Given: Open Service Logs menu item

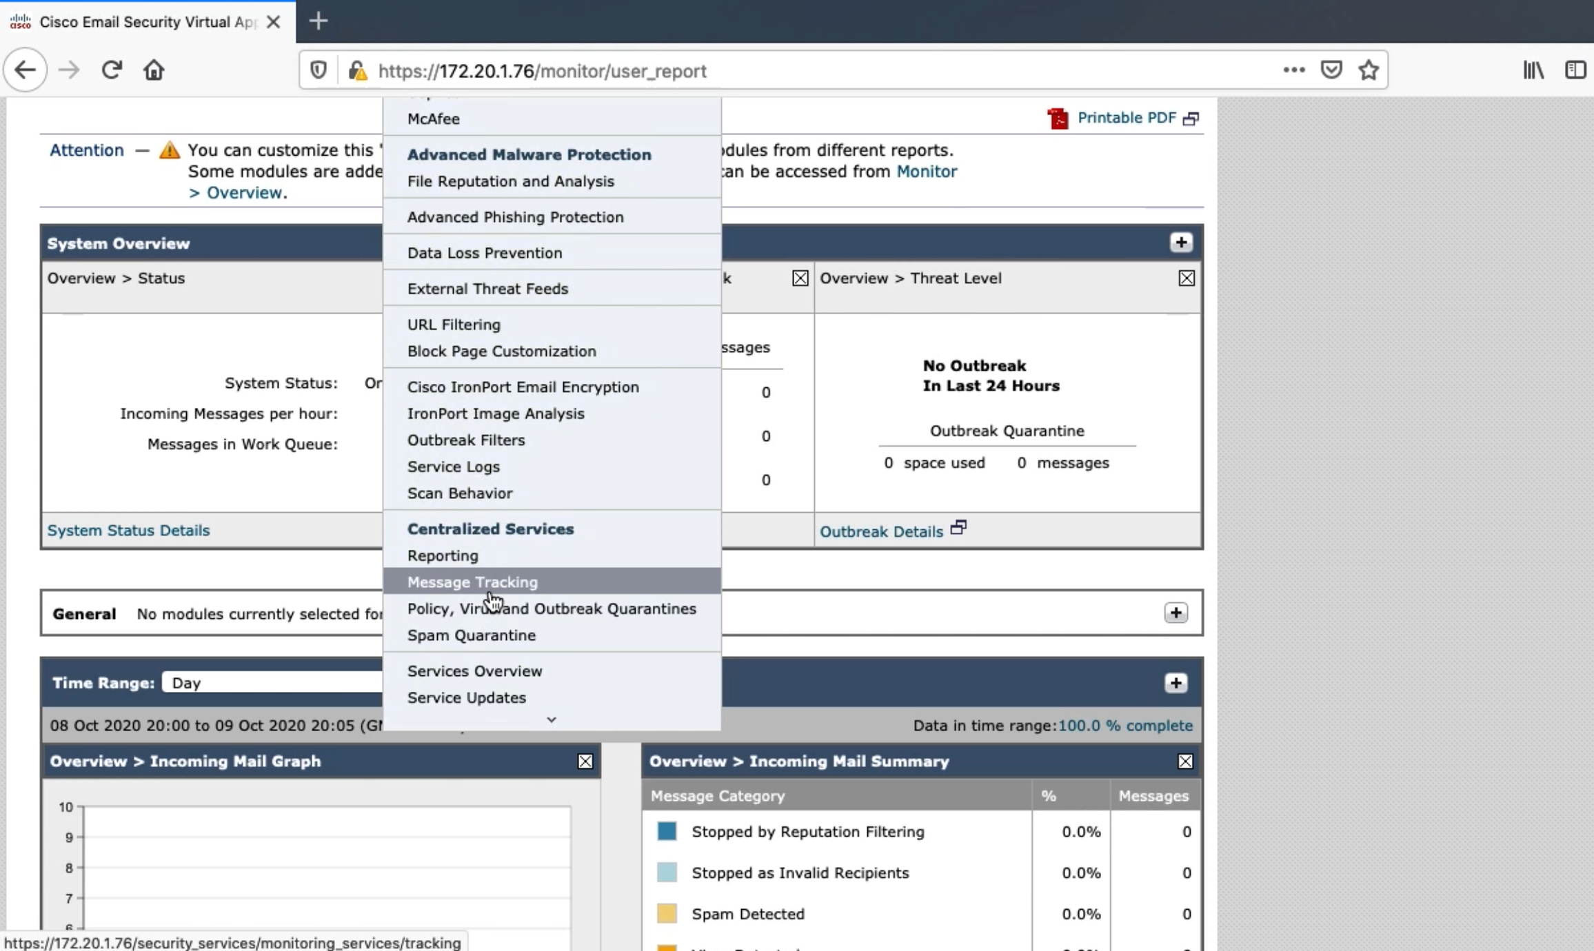Looking at the screenshot, I should coord(552,467).
